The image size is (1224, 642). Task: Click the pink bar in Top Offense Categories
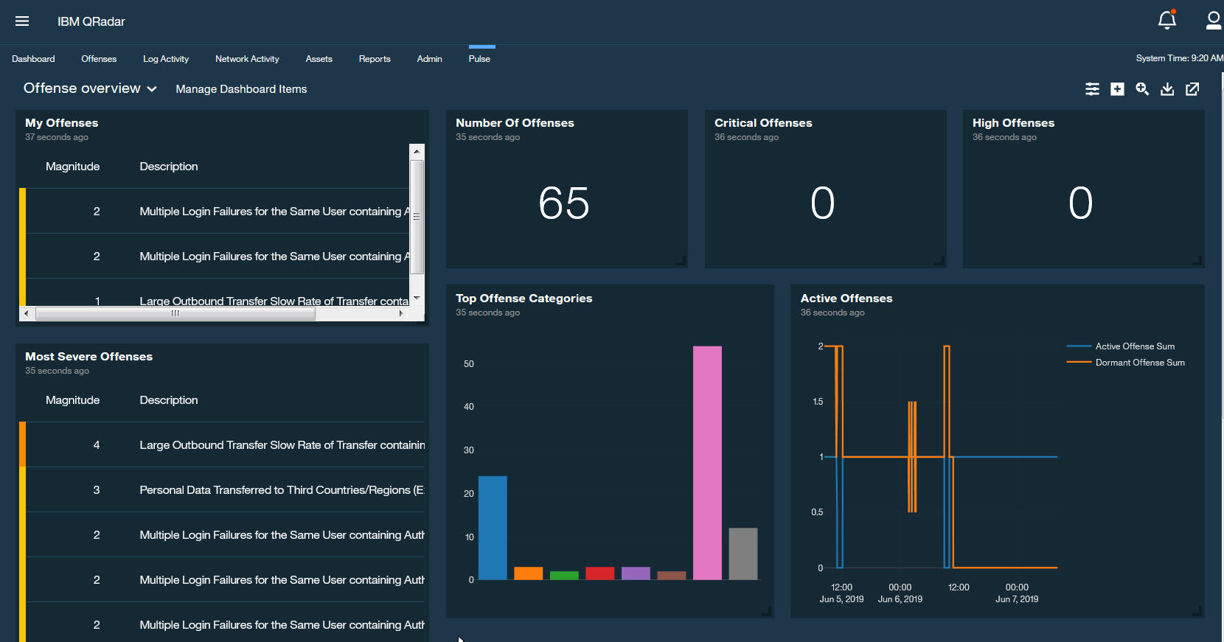(x=707, y=463)
